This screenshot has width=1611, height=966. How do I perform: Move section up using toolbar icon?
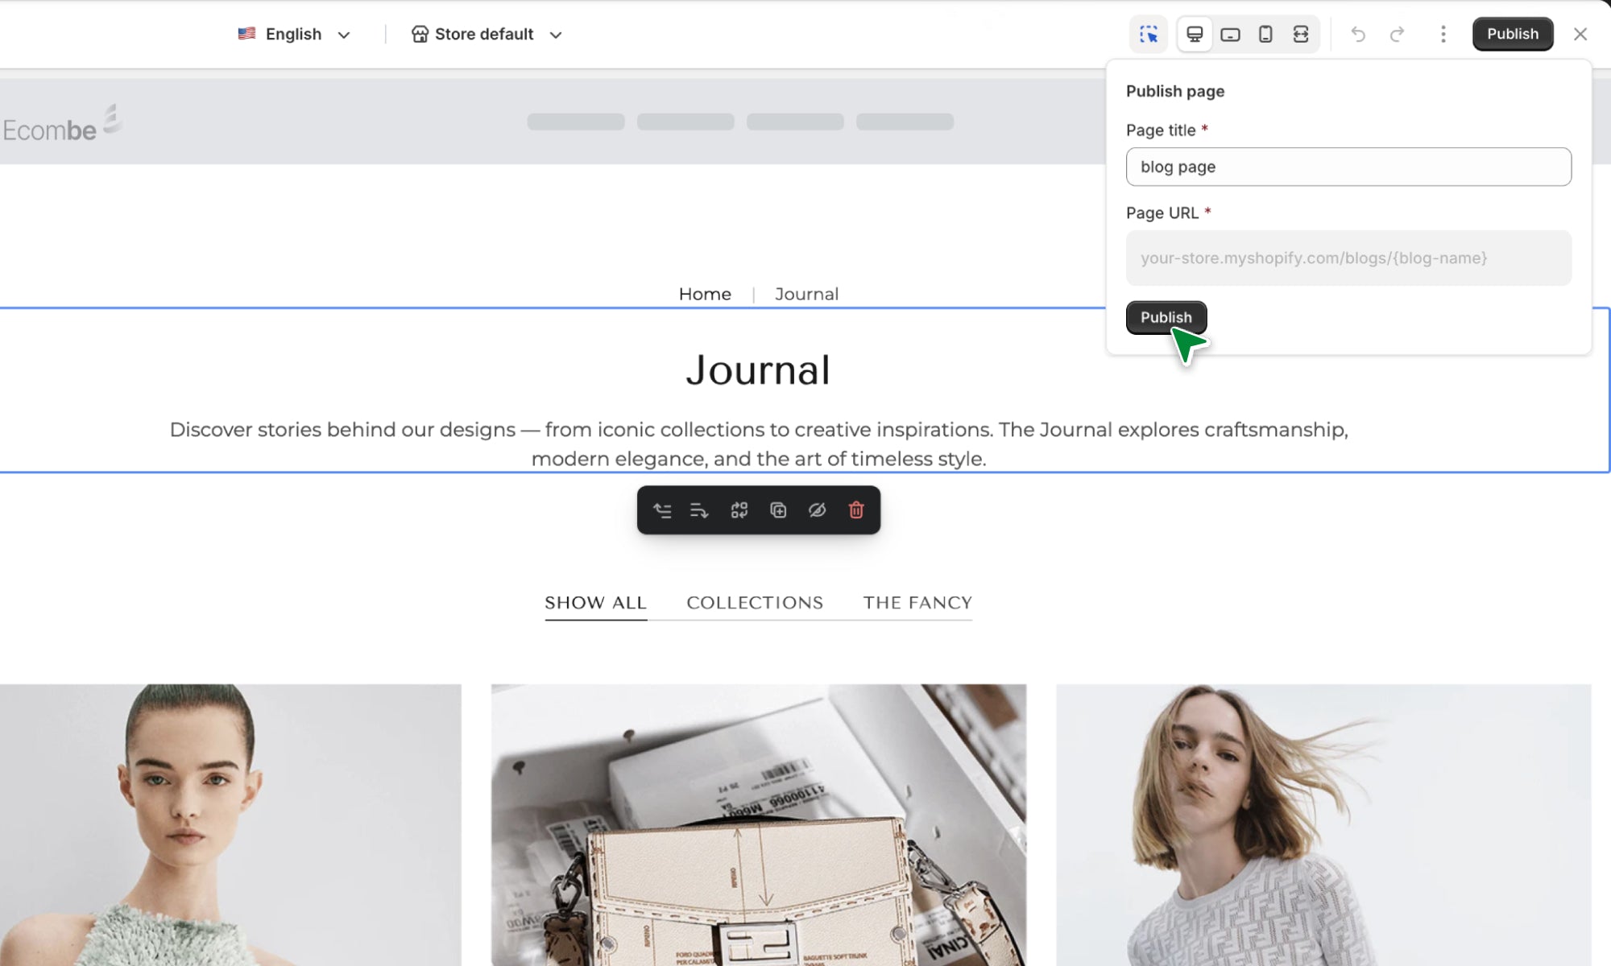[x=662, y=510]
